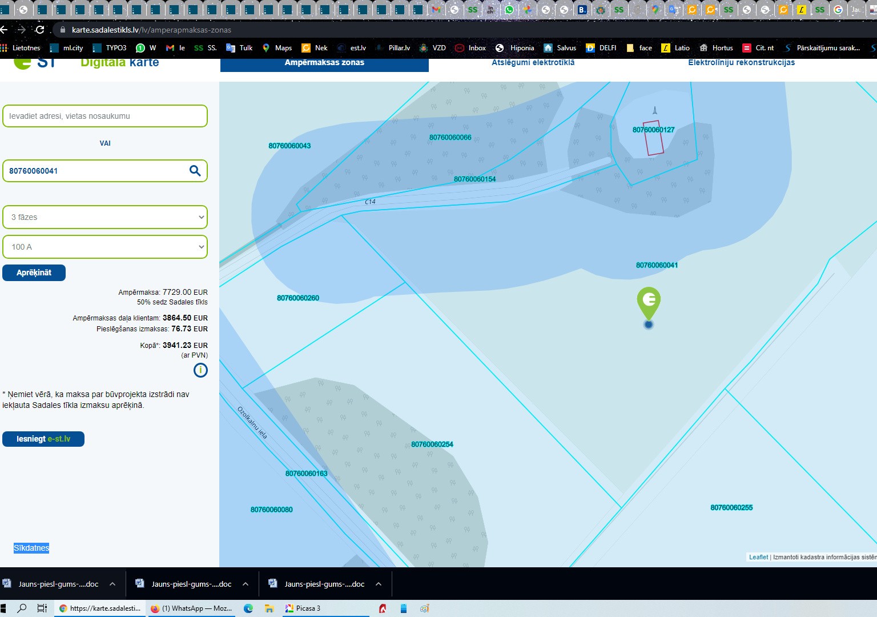Viewport: 877px width, 617px height.
Task: Expand the "100 A" amperage dropdown
Action: pyautogui.click(x=105, y=247)
